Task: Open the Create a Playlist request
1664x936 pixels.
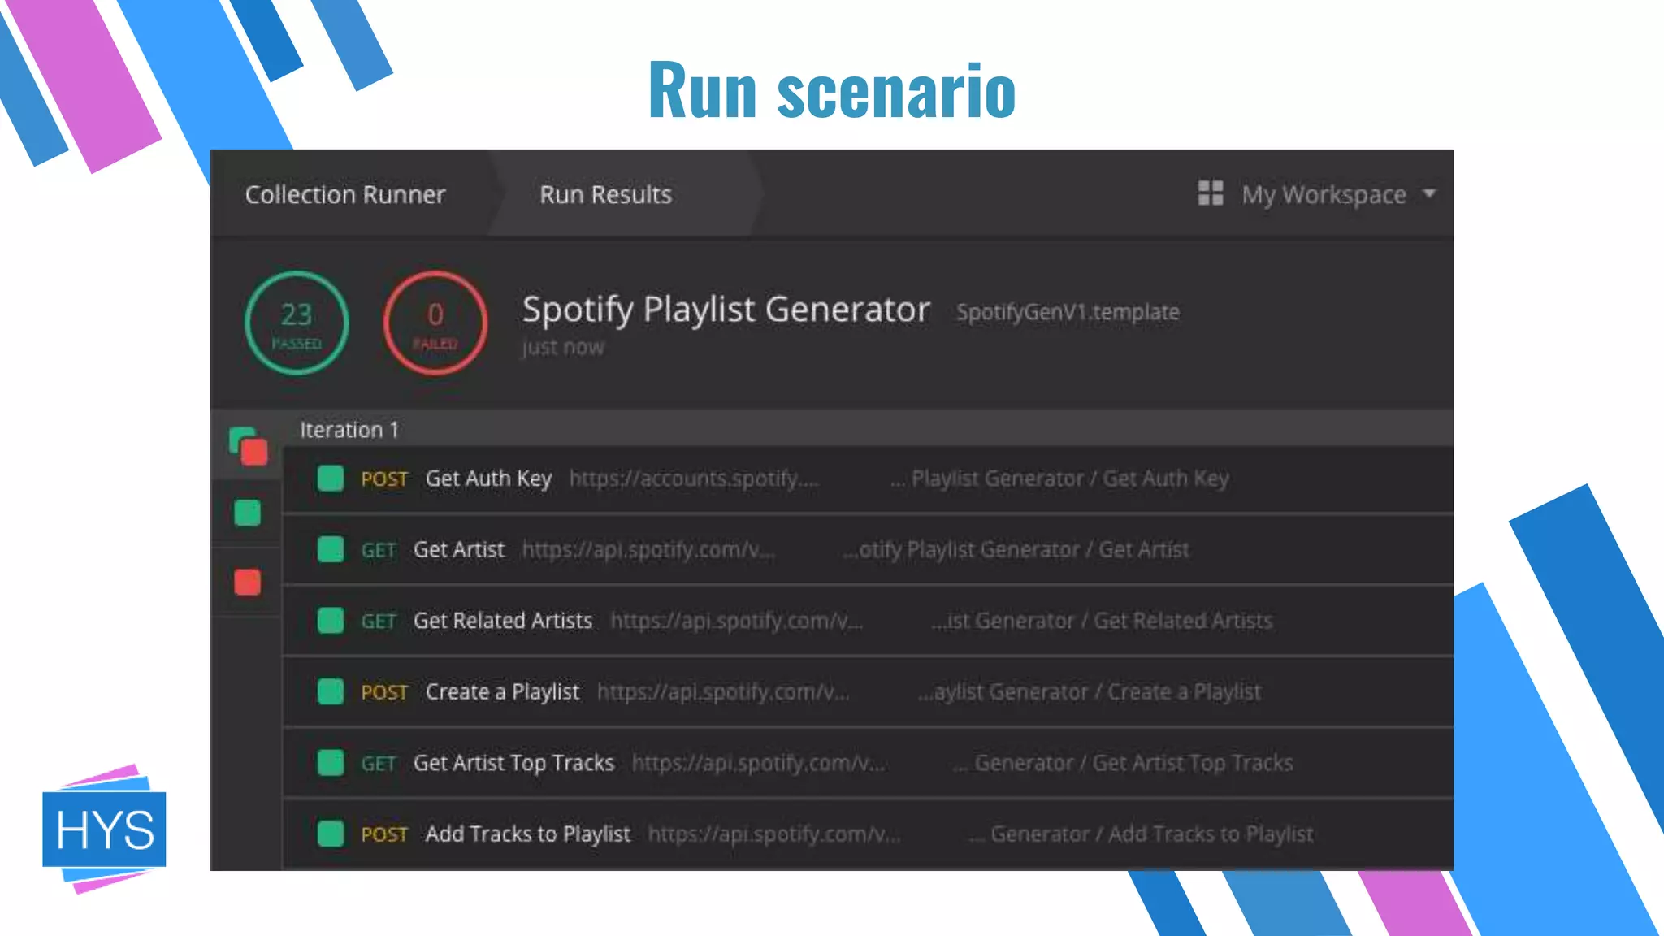Action: [502, 692]
